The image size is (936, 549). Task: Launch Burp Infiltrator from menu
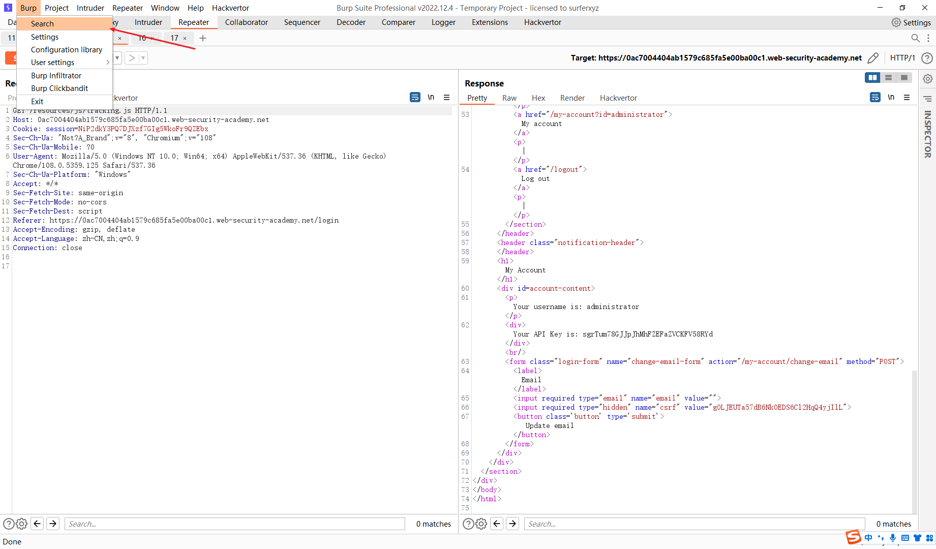[65, 76]
